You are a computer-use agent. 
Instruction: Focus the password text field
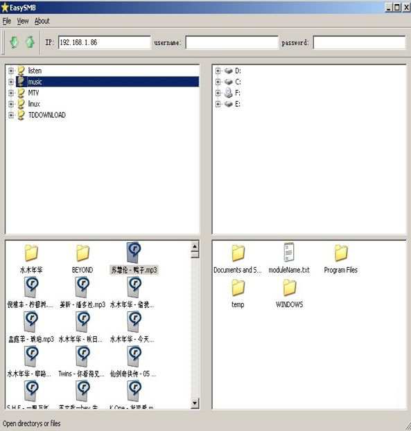[x=359, y=42]
